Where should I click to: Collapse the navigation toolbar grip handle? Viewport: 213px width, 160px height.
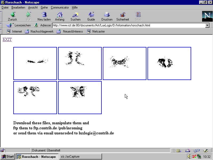point(1,16)
